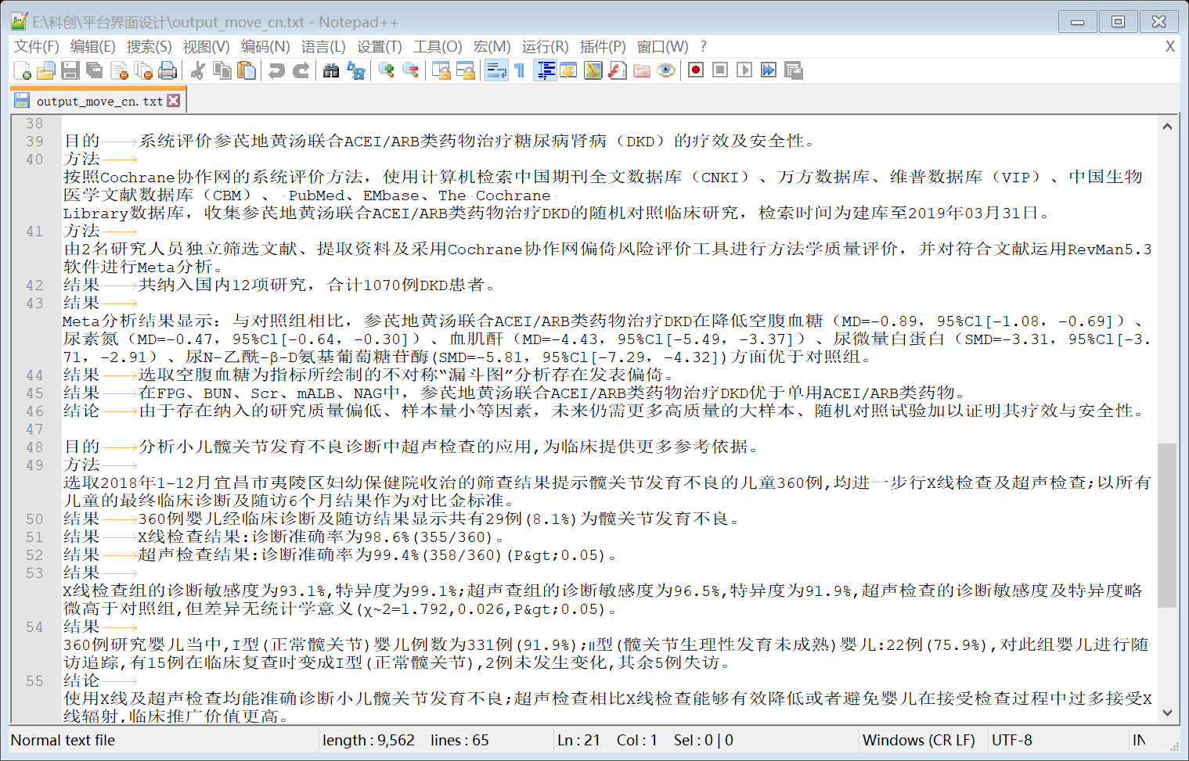The image size is (1189, 761).
Task: Click the Print icon in the toolbar
Action: [168, 71]
